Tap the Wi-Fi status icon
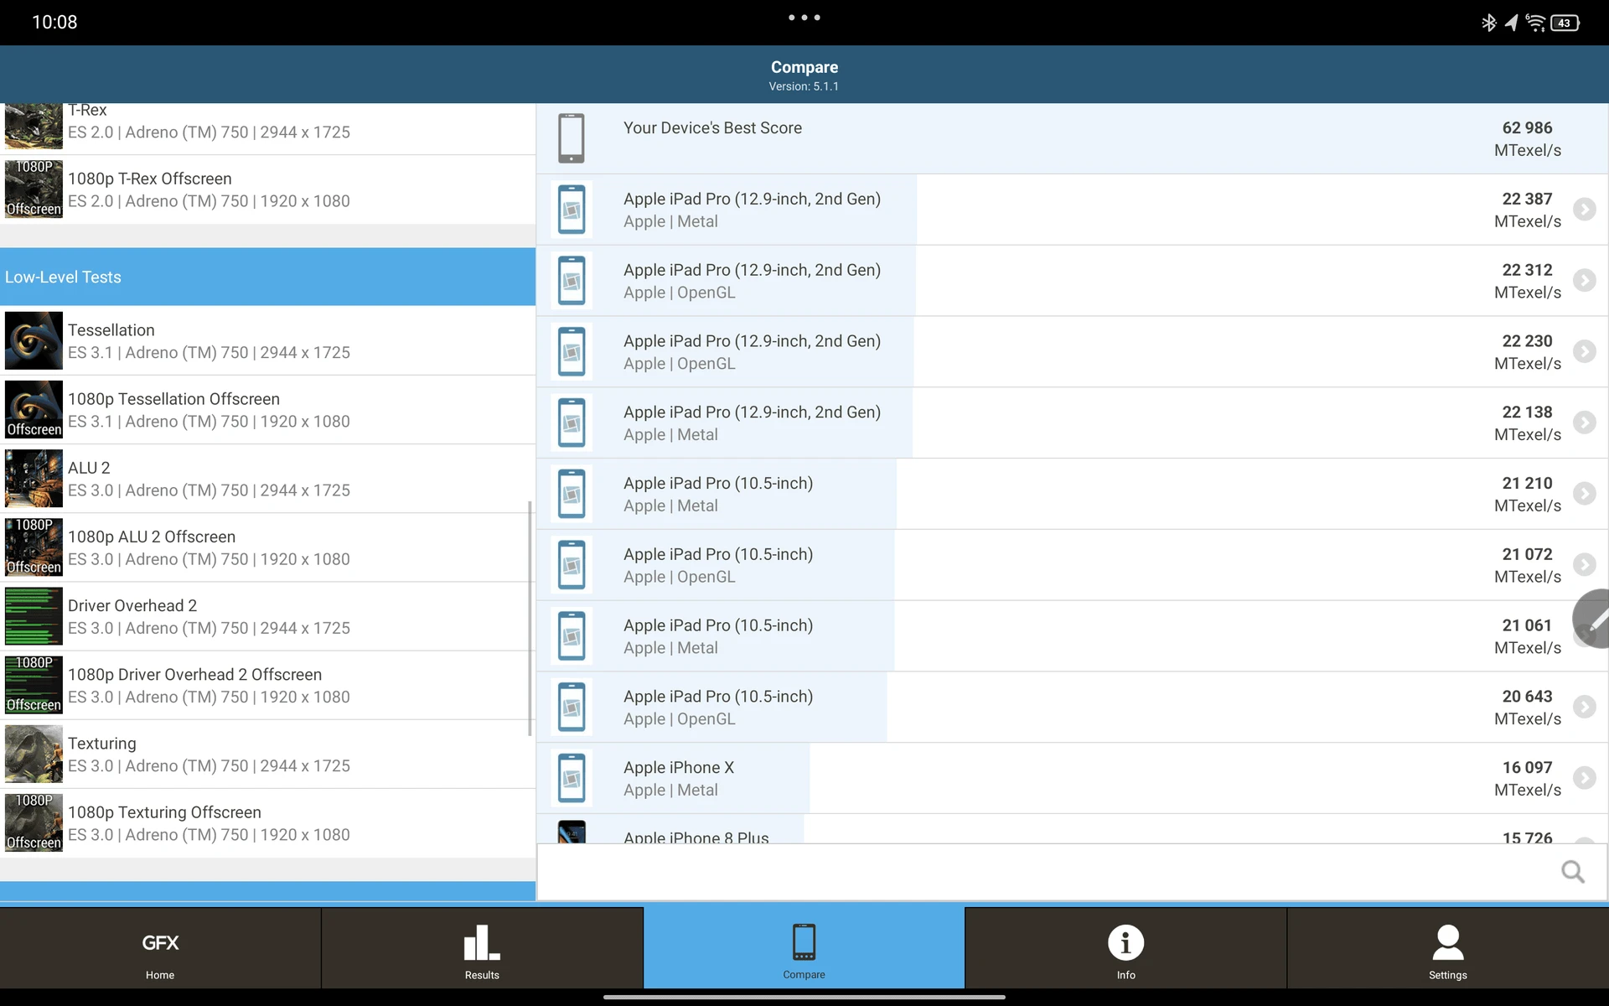 click(1535, 23)
